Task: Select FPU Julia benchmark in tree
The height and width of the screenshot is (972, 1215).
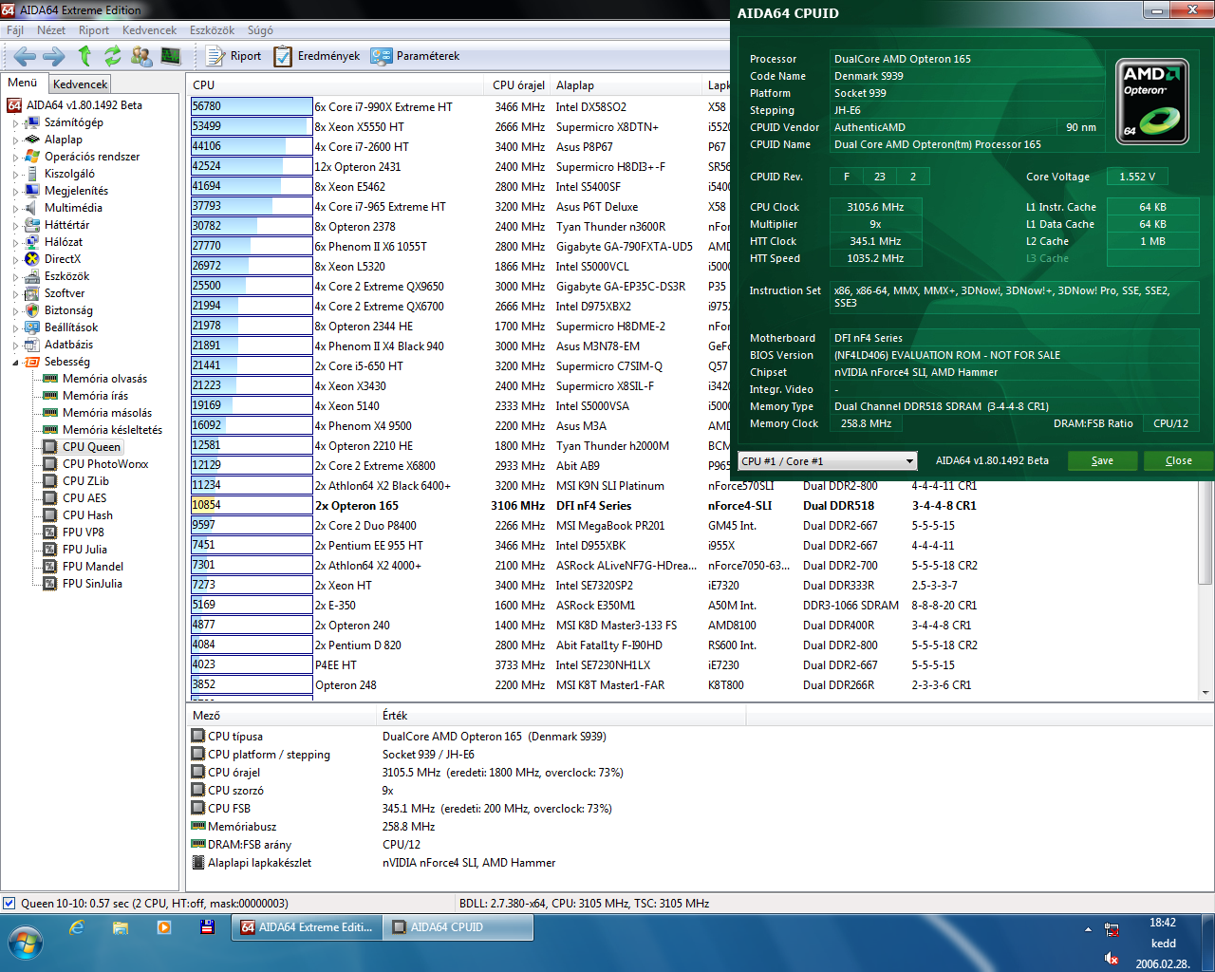Action: tap(84, 550)
